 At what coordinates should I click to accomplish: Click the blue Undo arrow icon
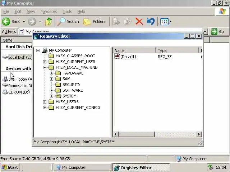(151, 21)
